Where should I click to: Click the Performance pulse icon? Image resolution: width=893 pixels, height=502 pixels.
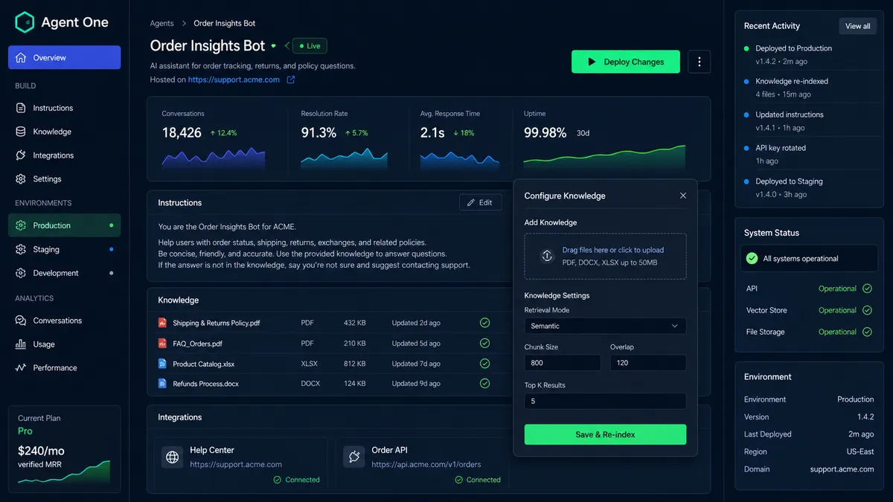tap(21, 367)
